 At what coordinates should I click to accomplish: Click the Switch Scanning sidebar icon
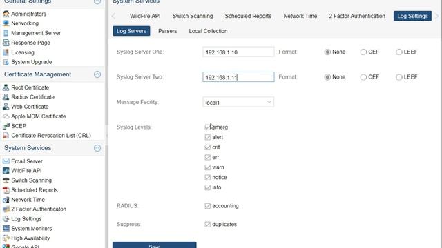click(6, 180)
